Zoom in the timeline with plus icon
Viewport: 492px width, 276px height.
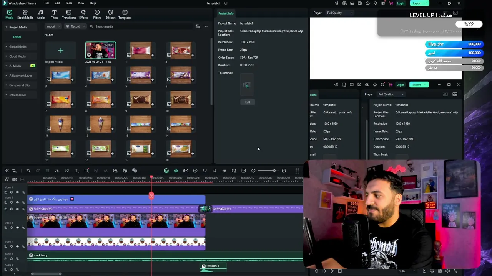tap(284, 171)
